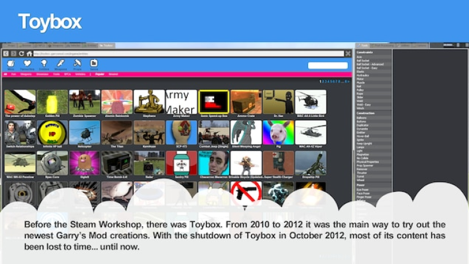Open the Kamikaze thumbnail
469x264 pixels.
point(149,133)
